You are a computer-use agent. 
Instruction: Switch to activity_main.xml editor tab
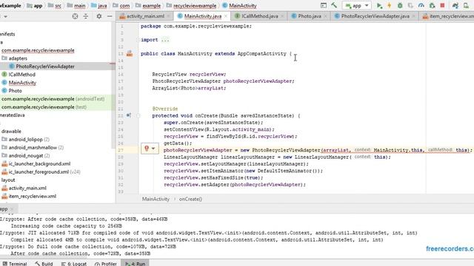pyautogui.click(x=145, y=16)
